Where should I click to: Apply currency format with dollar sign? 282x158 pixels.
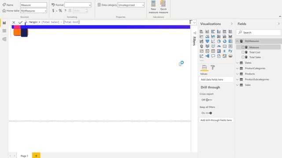[x=53, y=11]
